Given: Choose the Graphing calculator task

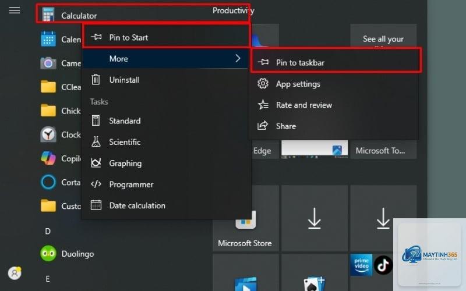Looking at the screenshot, I should pos(165,163).
